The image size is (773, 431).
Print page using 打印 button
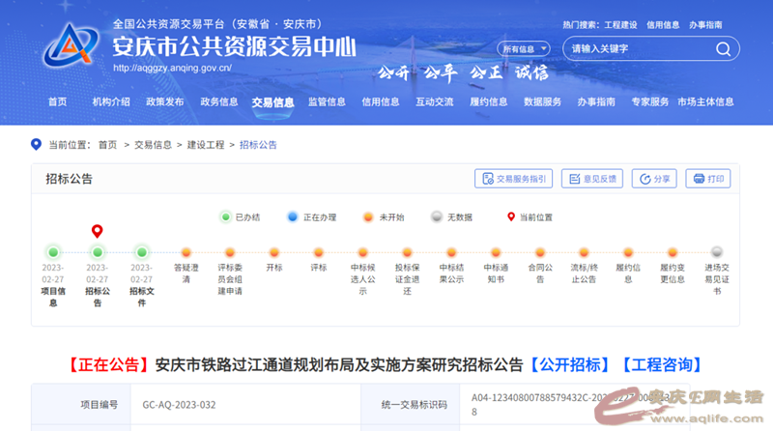[x=708, y=179]
